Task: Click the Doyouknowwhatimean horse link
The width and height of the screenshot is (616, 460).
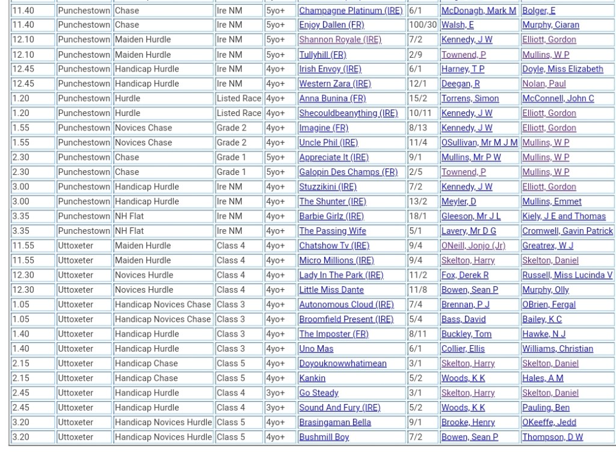Action: pos(343,363)
